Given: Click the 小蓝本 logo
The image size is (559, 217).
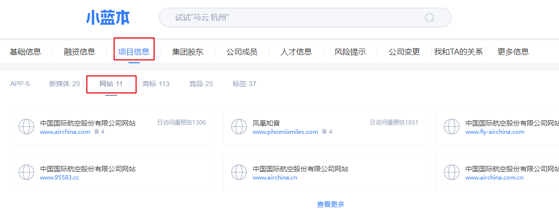Looking at the screenshot, I should (x=108, y=18).
